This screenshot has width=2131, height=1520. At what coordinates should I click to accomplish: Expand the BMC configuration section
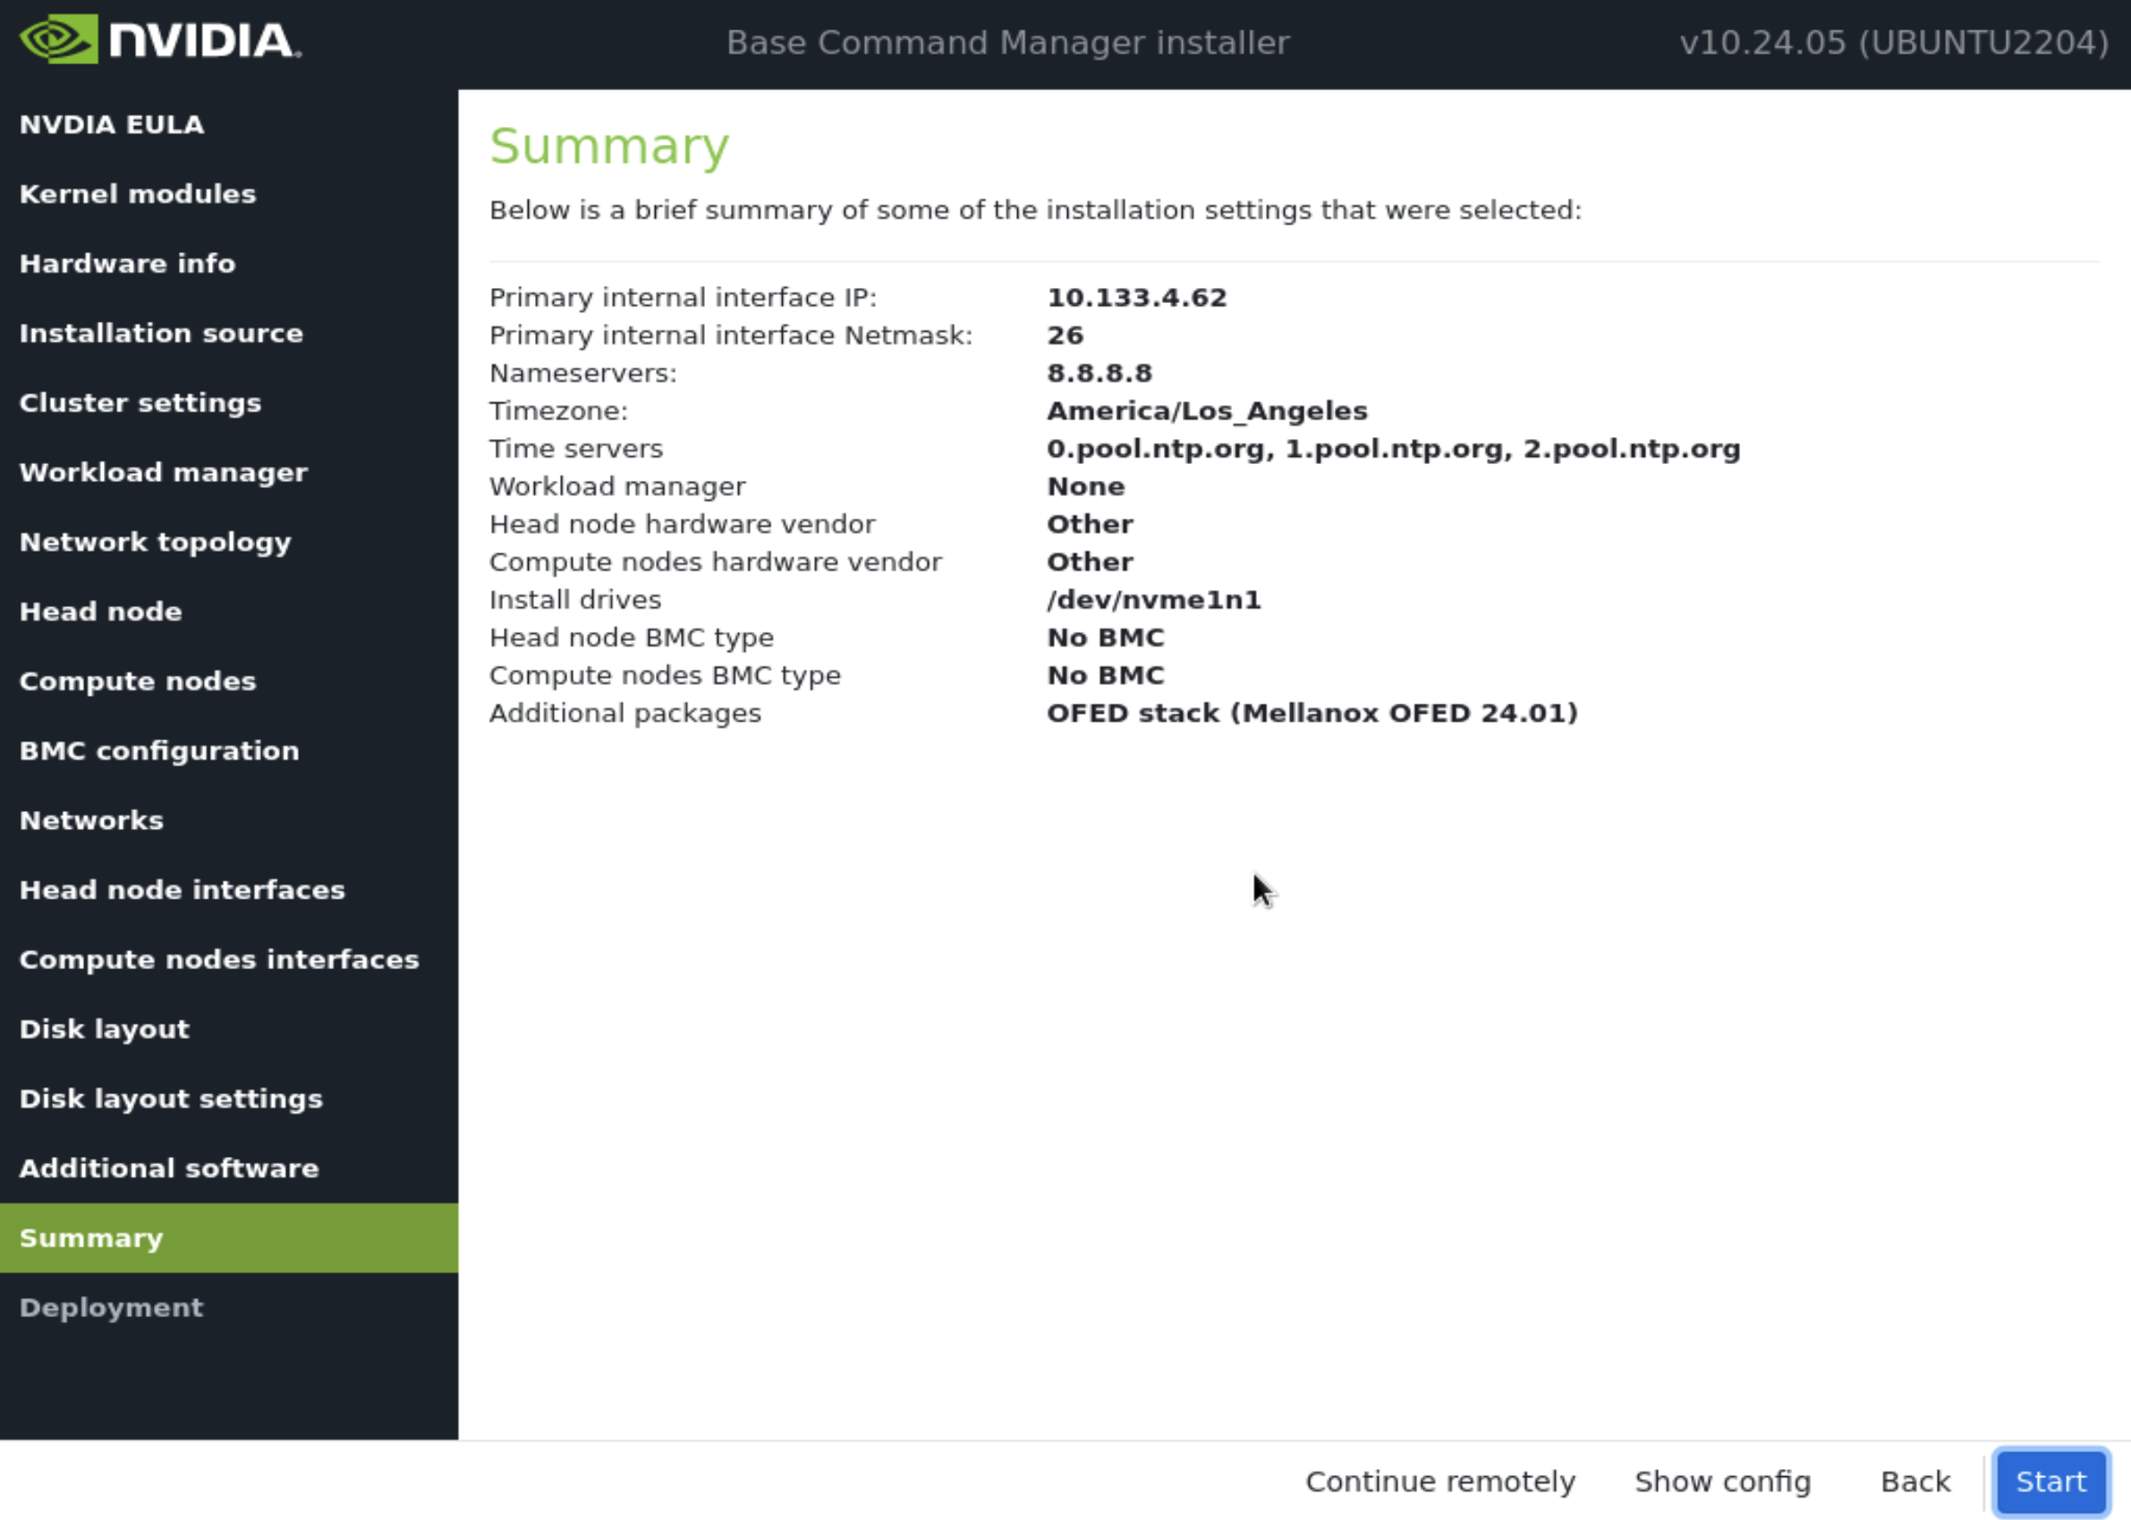(x=158, y=750)
